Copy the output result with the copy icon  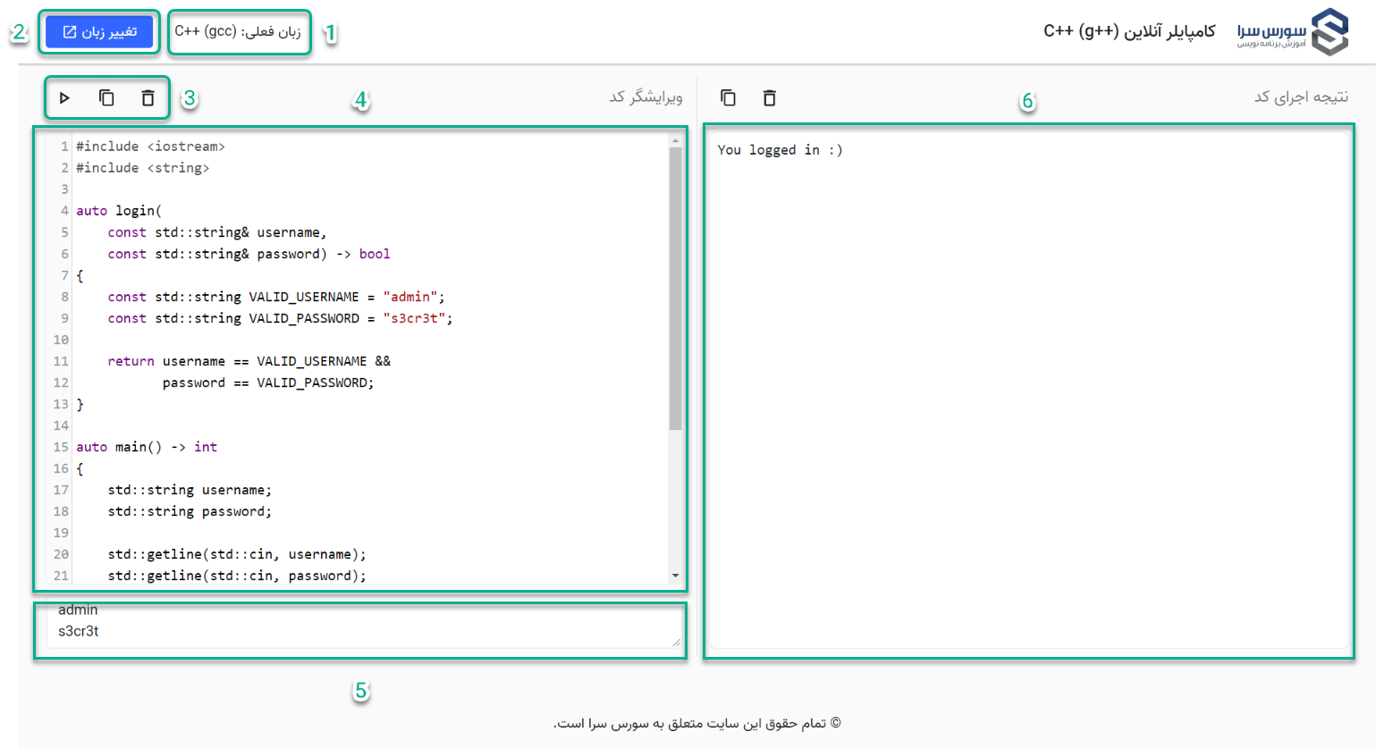click(x=728, y=97)
